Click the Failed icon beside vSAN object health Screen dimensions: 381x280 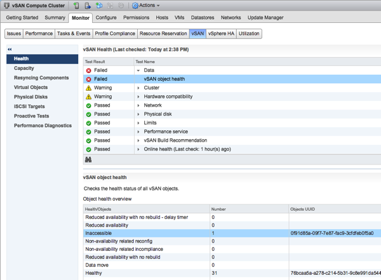click(x=89, y=79)
